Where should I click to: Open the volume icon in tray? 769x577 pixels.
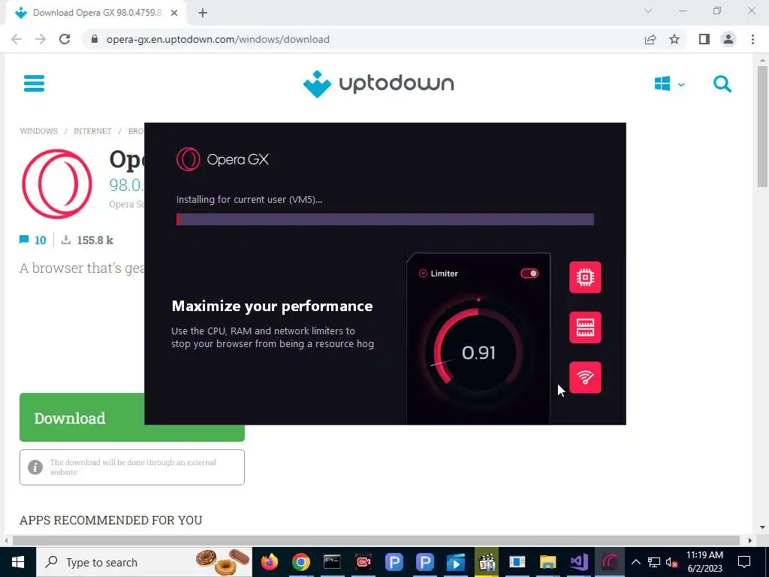(x=672, y=562)
